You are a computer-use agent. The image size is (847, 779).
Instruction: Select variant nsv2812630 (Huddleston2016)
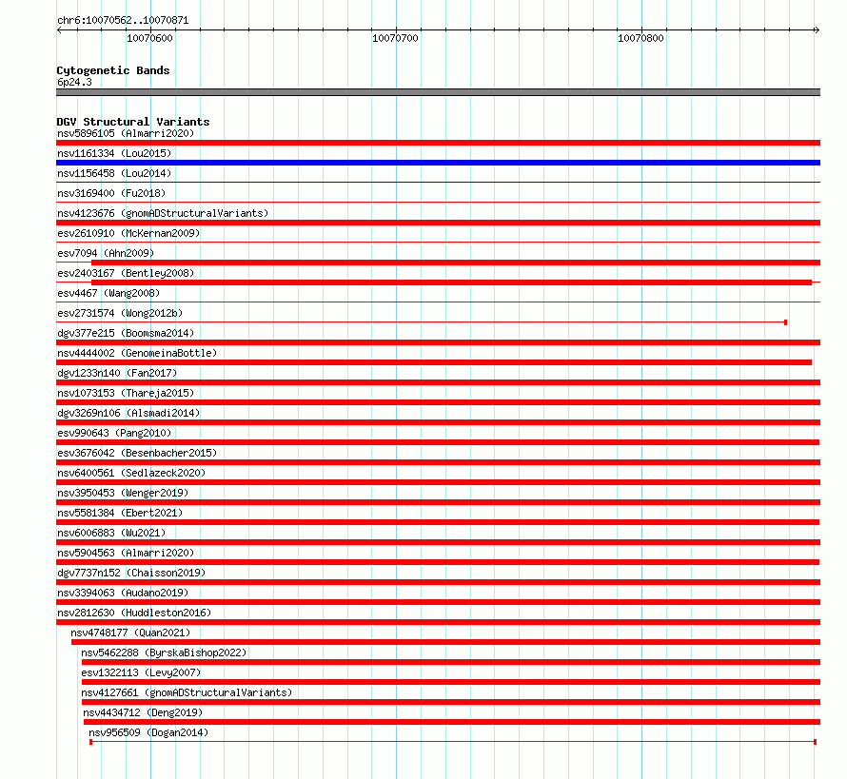point(134,613)
